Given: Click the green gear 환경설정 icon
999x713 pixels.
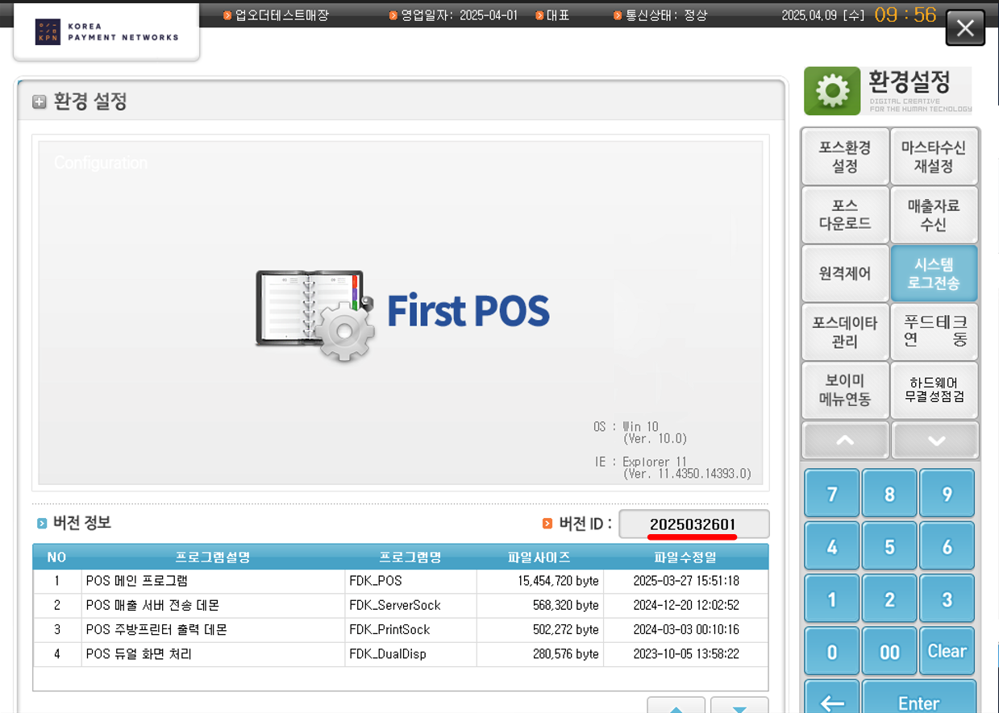Looking at the screenshot, I should 833,91.
